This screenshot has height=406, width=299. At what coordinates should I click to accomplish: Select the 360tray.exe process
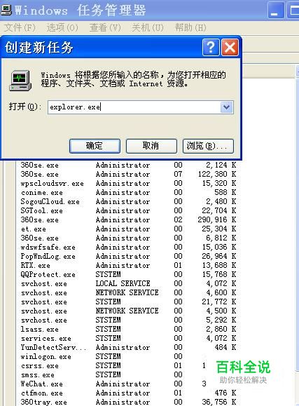(44, 402)
